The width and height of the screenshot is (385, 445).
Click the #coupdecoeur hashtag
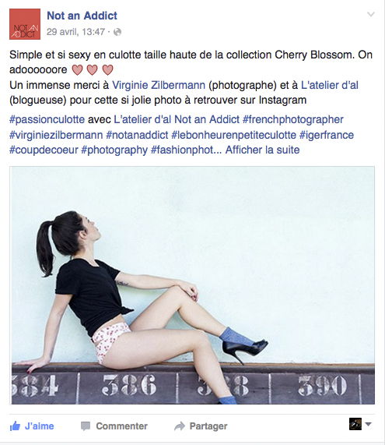coord(44,150)
